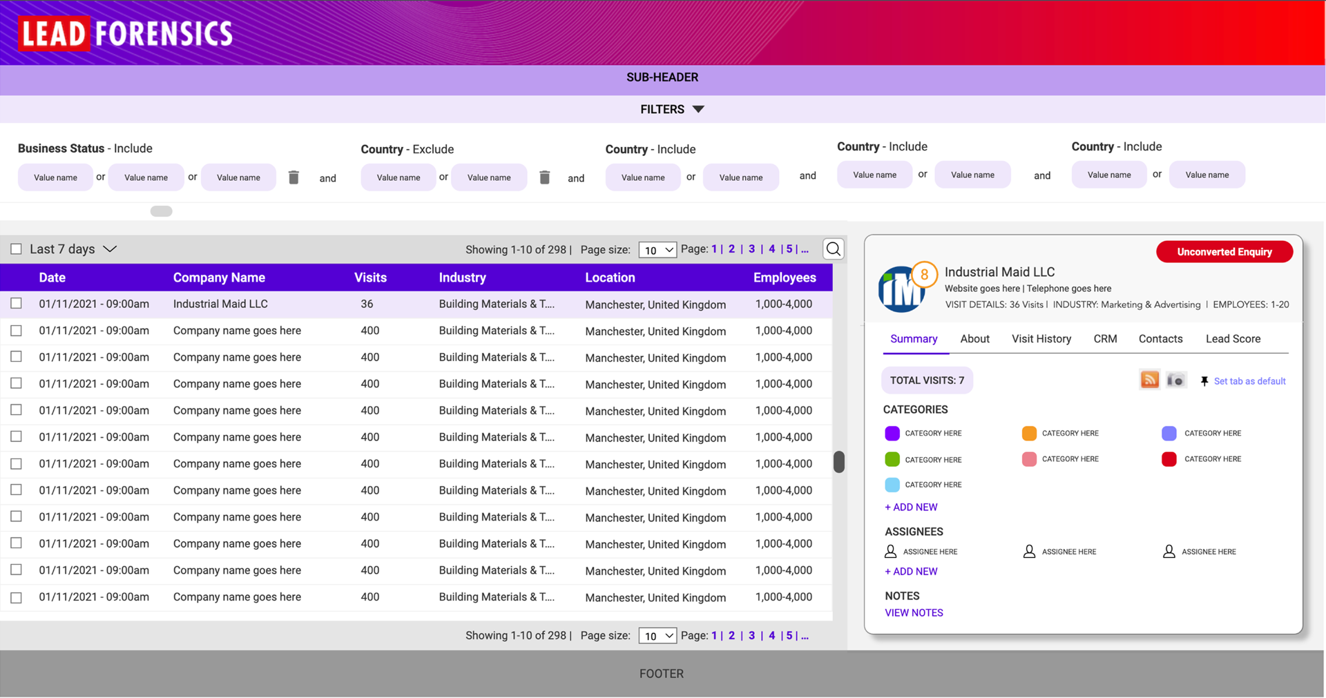This screenshot has height=698, width=1326.
Task: Sort by the Date column header
Action: (52, 278)
